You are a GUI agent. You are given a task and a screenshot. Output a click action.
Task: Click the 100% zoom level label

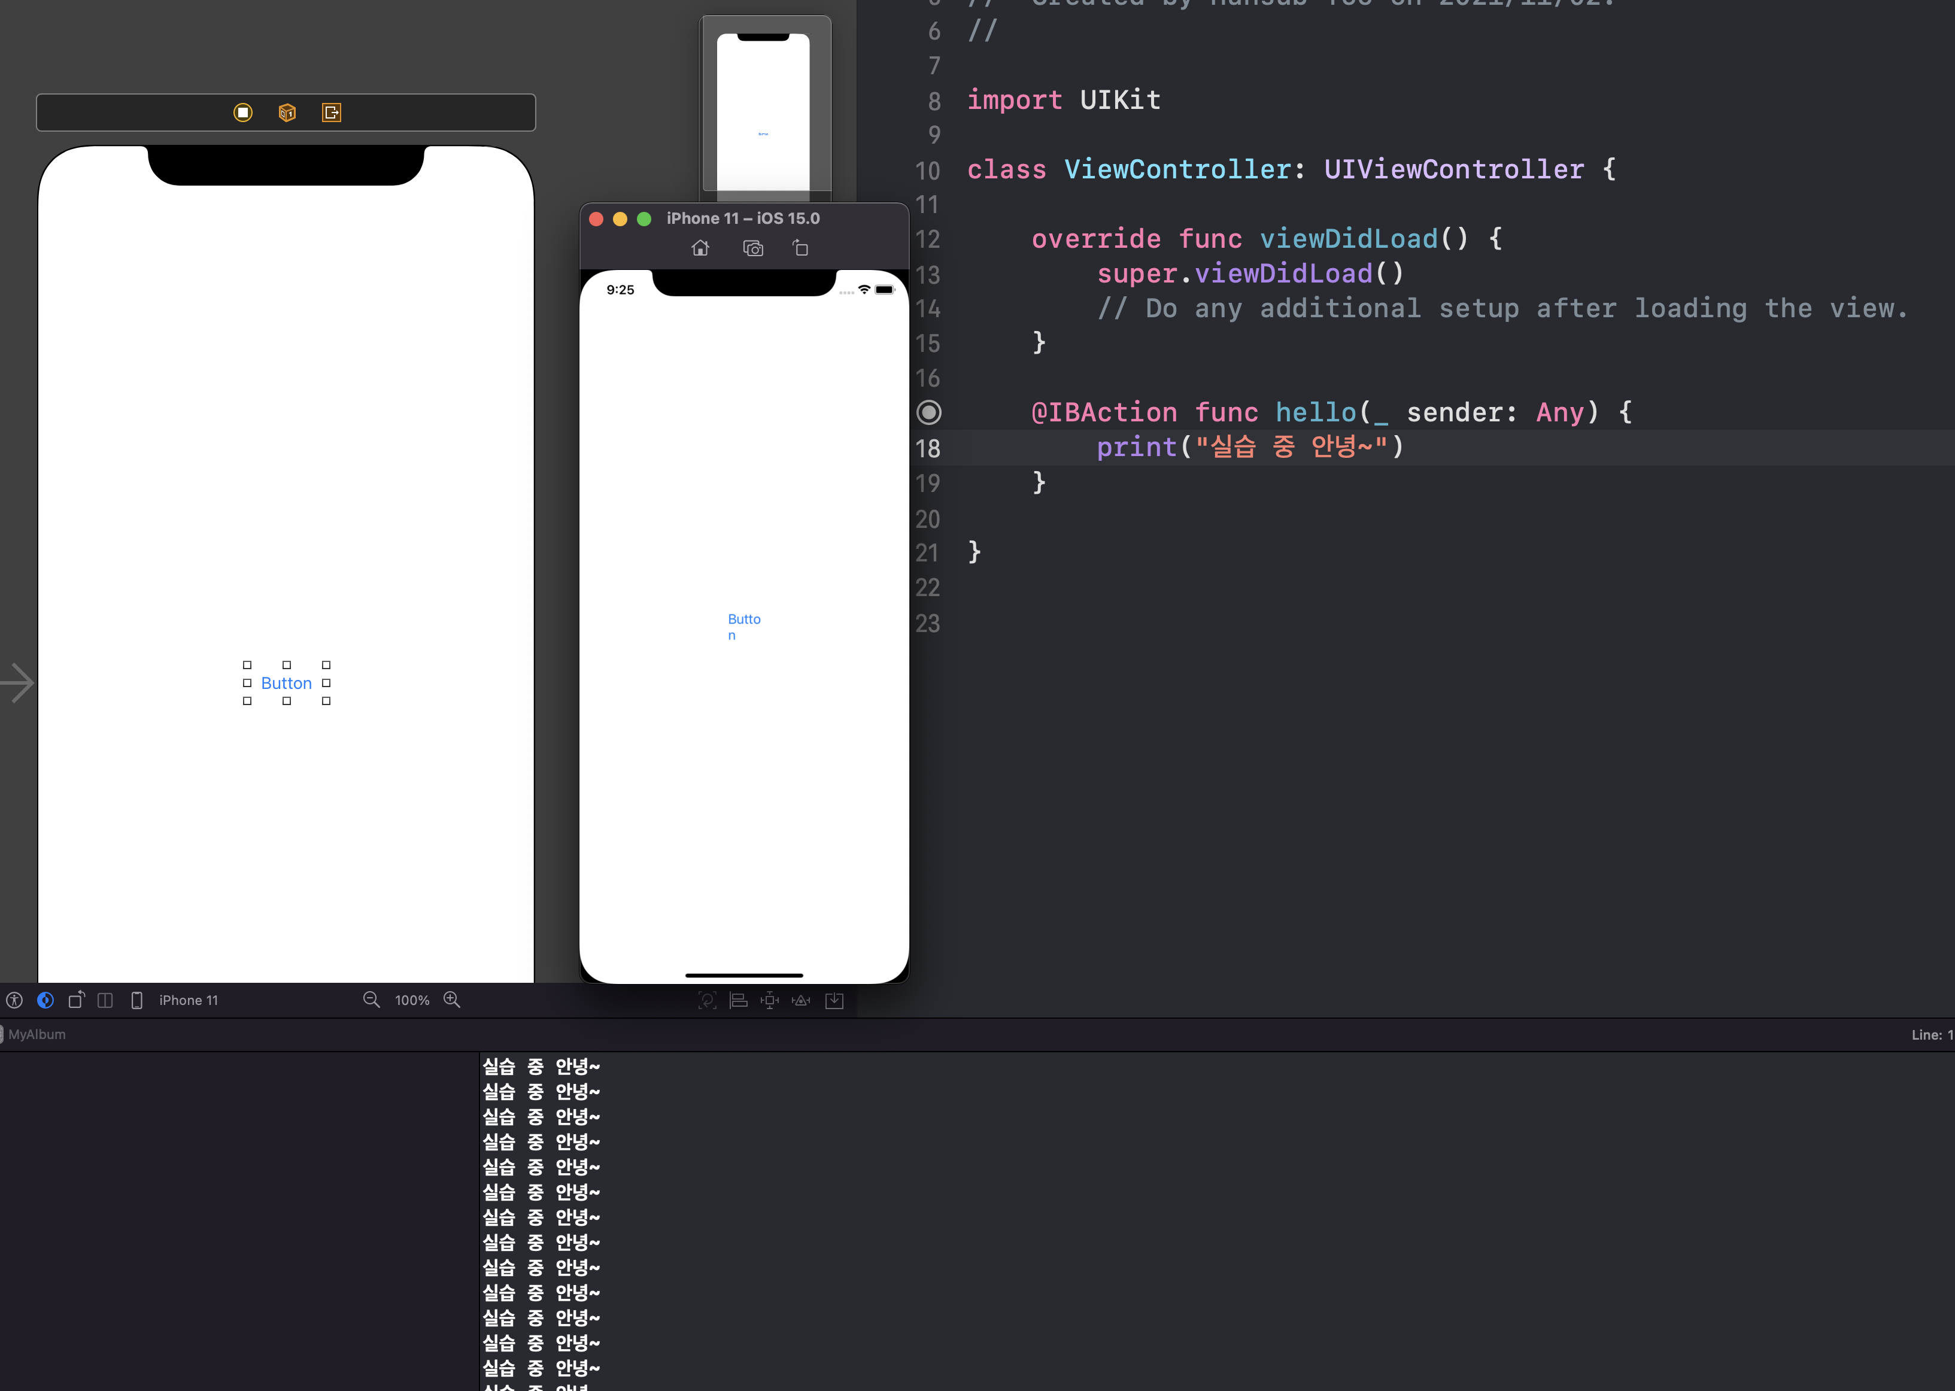pyautogui.click(x=412, y=1000)
